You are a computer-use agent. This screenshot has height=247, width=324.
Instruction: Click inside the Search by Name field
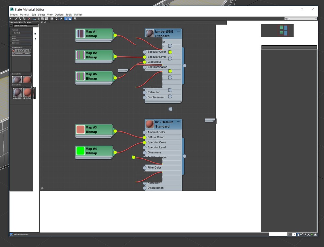point(22,26)
